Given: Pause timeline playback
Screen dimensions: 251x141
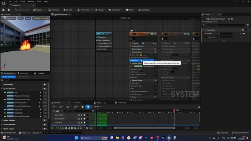Looking at the screenshot, I should pyautogui.click(x=72, y=128).
